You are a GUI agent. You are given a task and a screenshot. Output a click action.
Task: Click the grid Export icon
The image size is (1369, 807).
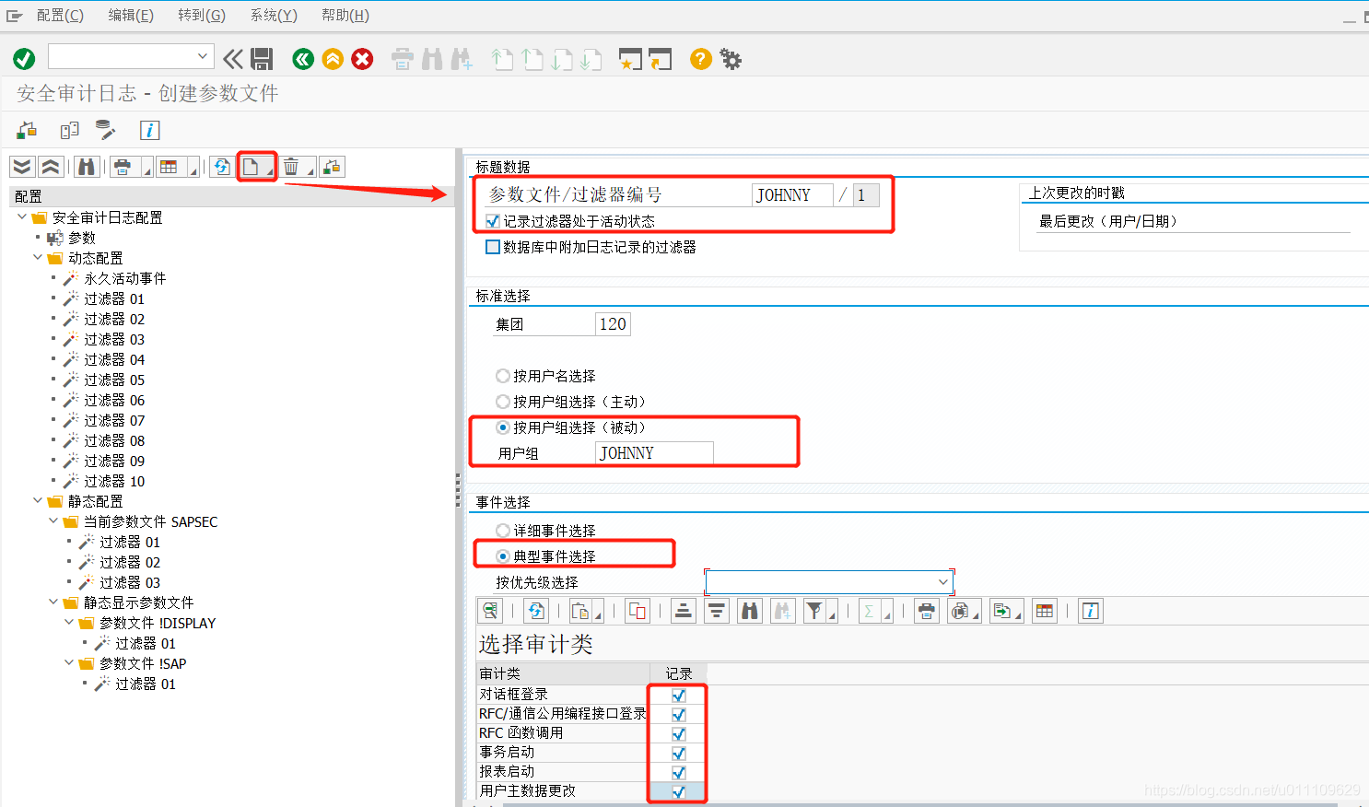pos(1002,611)
